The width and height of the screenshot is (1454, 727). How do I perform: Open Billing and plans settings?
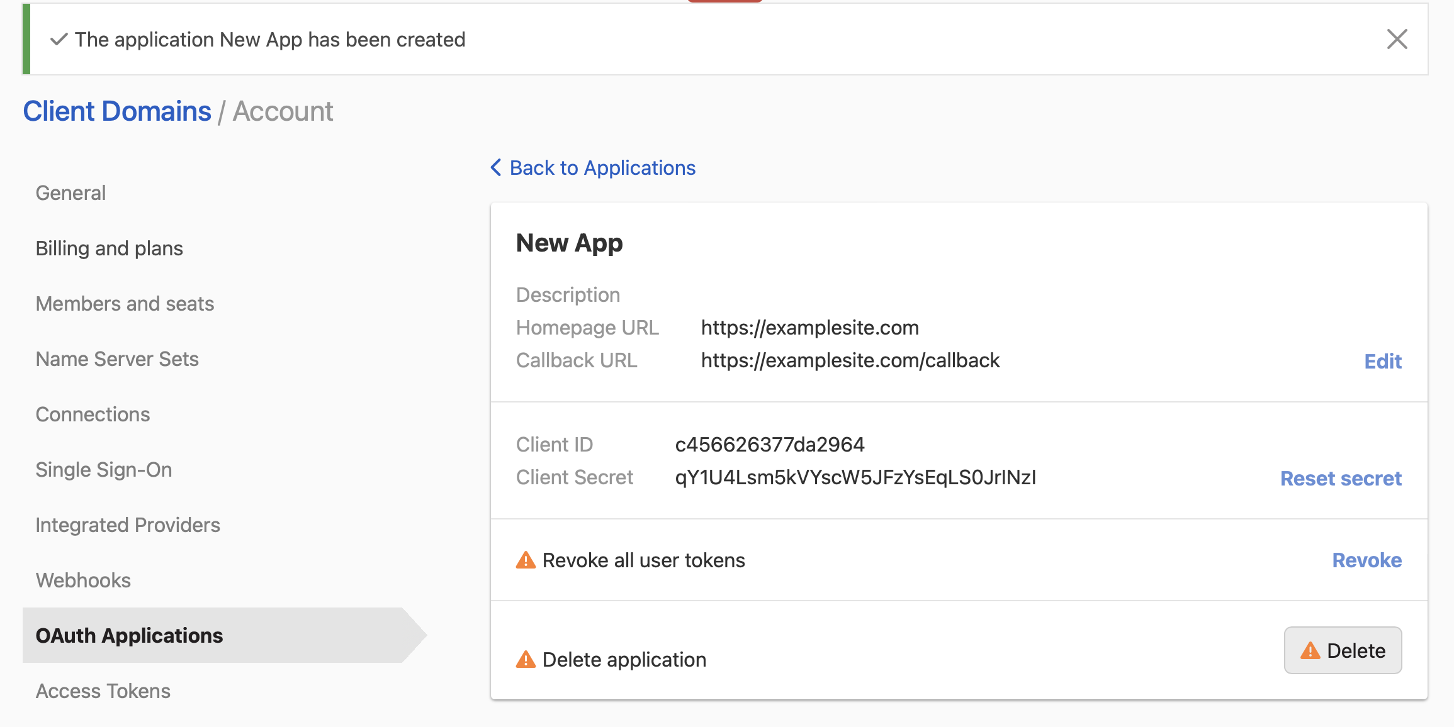109,248
